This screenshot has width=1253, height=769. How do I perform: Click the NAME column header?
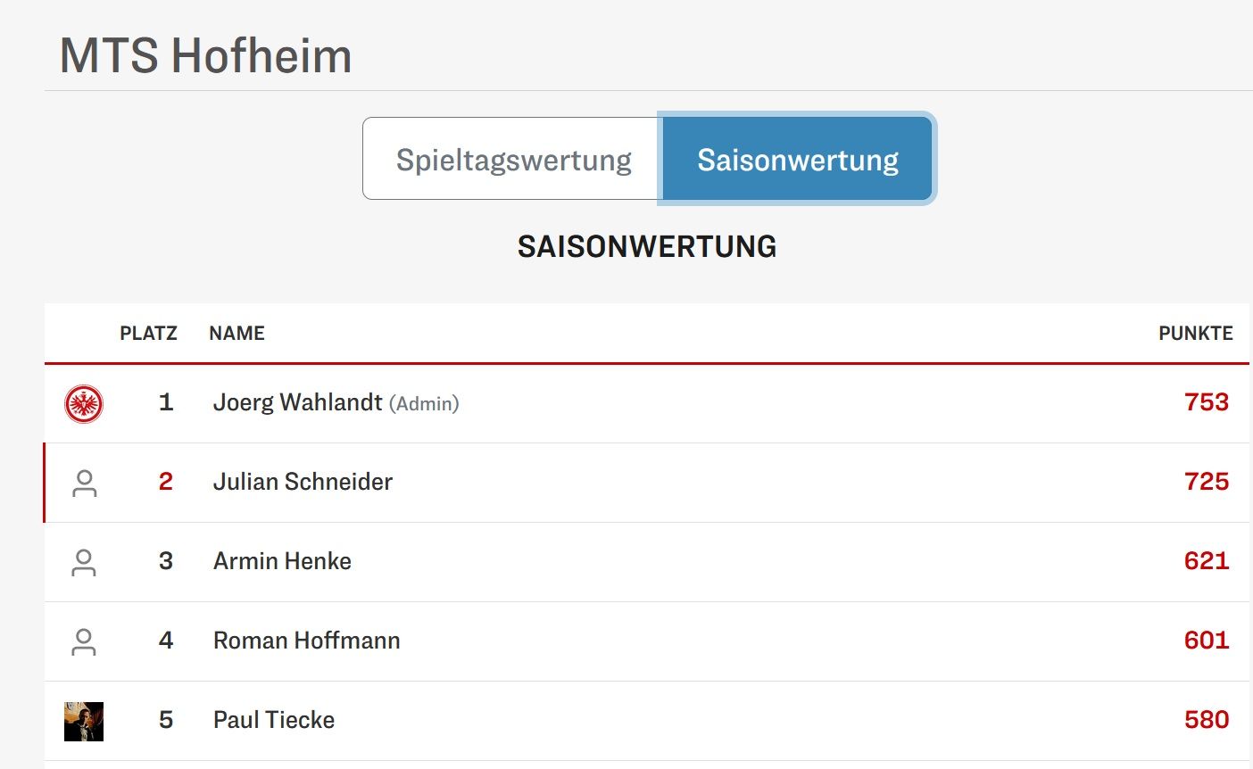pos(236,334)
